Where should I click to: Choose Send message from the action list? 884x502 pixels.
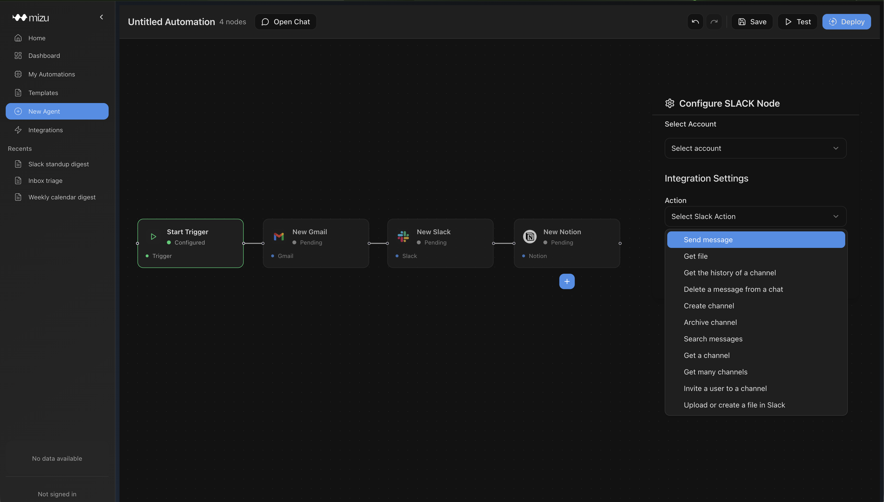click(756, 240)
